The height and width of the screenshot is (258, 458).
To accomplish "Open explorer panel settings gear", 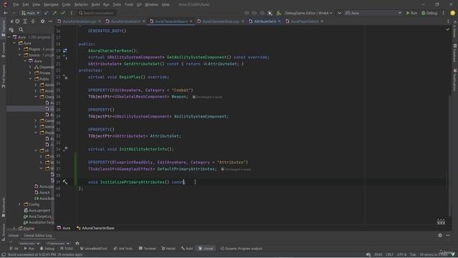I will [x=43, y=21].
